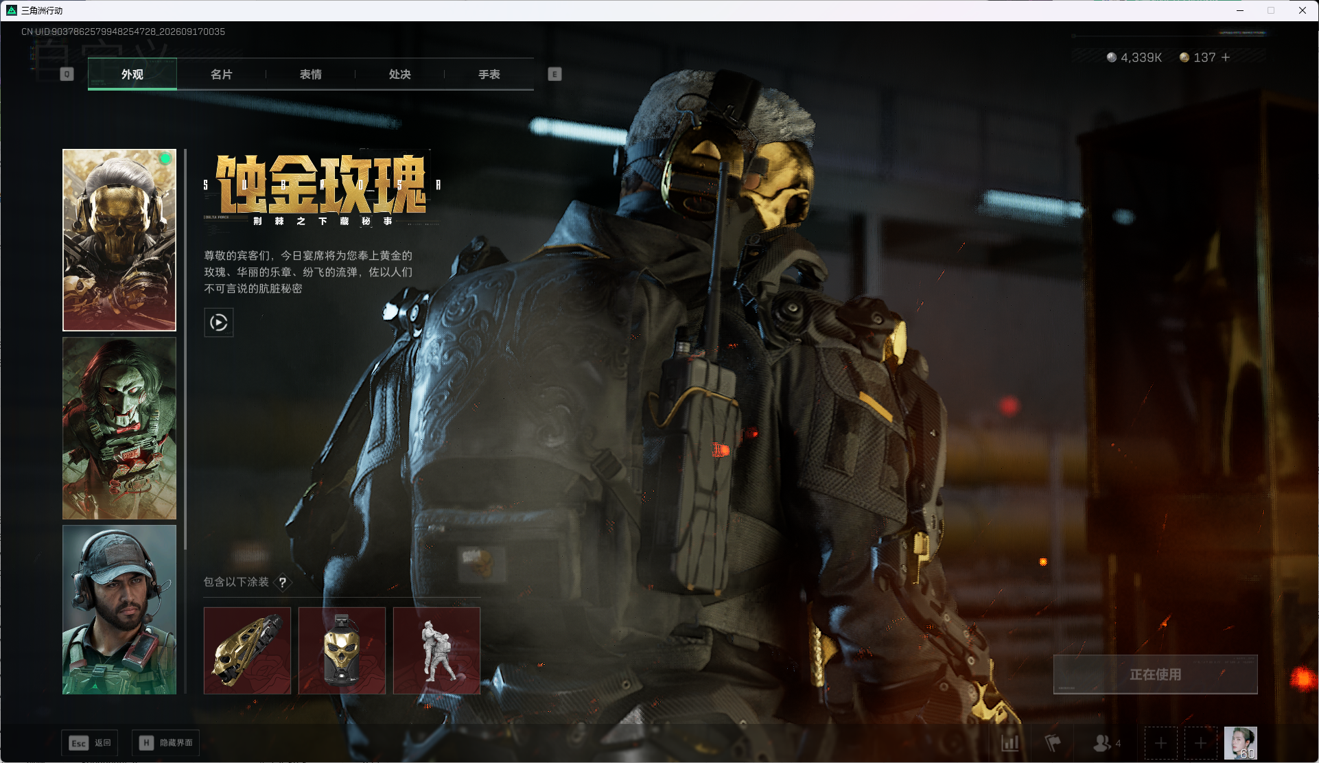The width and height of the screenshot is (1319, 763).
Task: Open the 名片 tab
Action: coord(221,74)
